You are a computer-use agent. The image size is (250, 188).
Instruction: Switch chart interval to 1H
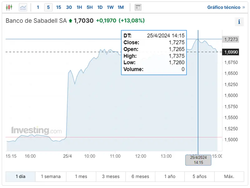click(79, 7)
